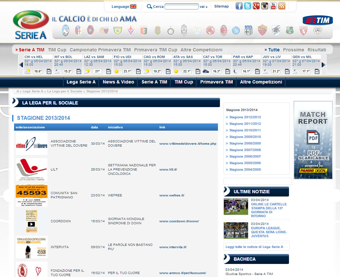This screenshot has width=340, height=277.
Task: Select the Chievo team crest
Action: (118, 30)
